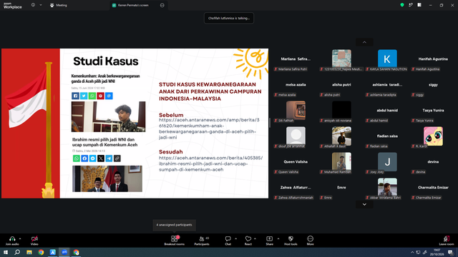Expand the React options arrow

click(255, 238)
